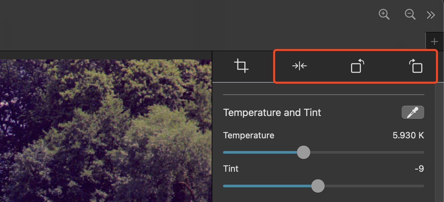Click the plus button below the toolbar
444x202 pixels.
click(434, 42)
